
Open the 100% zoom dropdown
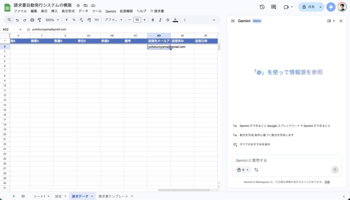point(52,20)
